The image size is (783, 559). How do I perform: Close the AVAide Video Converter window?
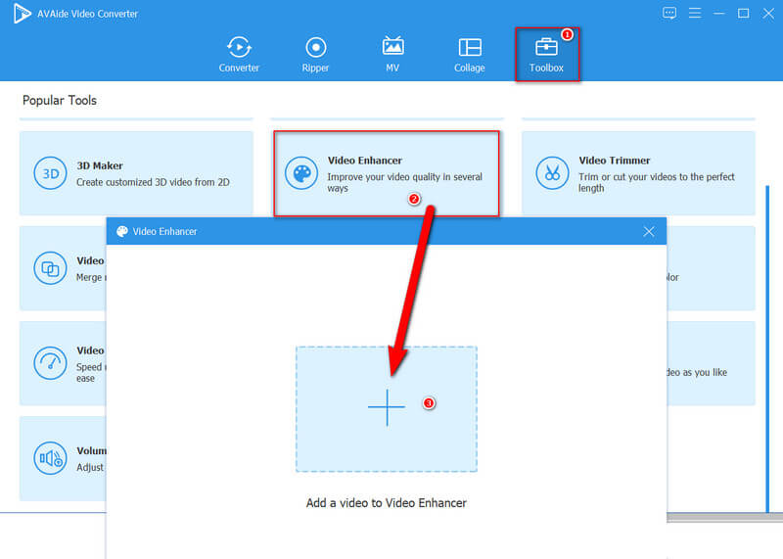pos(768,14)
